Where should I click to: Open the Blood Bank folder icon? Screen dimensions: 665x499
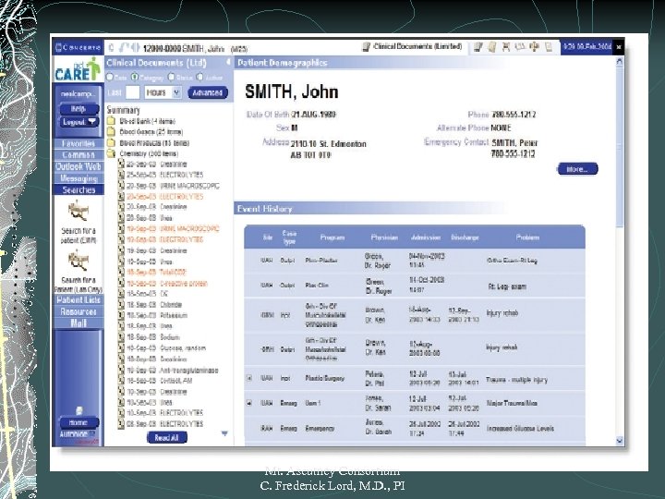point(111,121)
